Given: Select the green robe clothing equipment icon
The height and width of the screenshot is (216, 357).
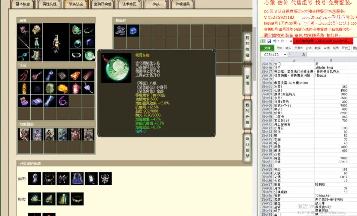Looking at the screenshot, I should [x=36, y=43].
